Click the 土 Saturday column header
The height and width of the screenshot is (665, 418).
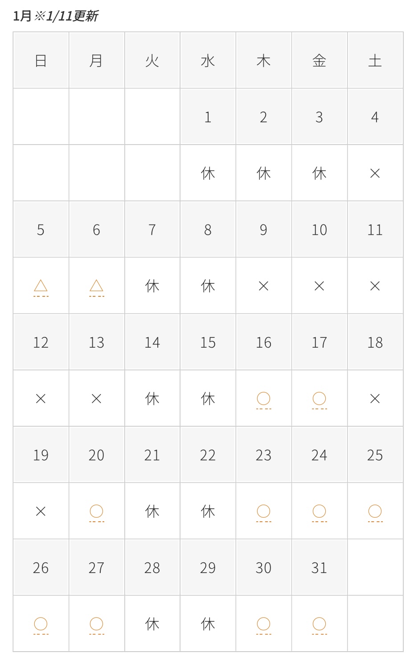[375, 60]
